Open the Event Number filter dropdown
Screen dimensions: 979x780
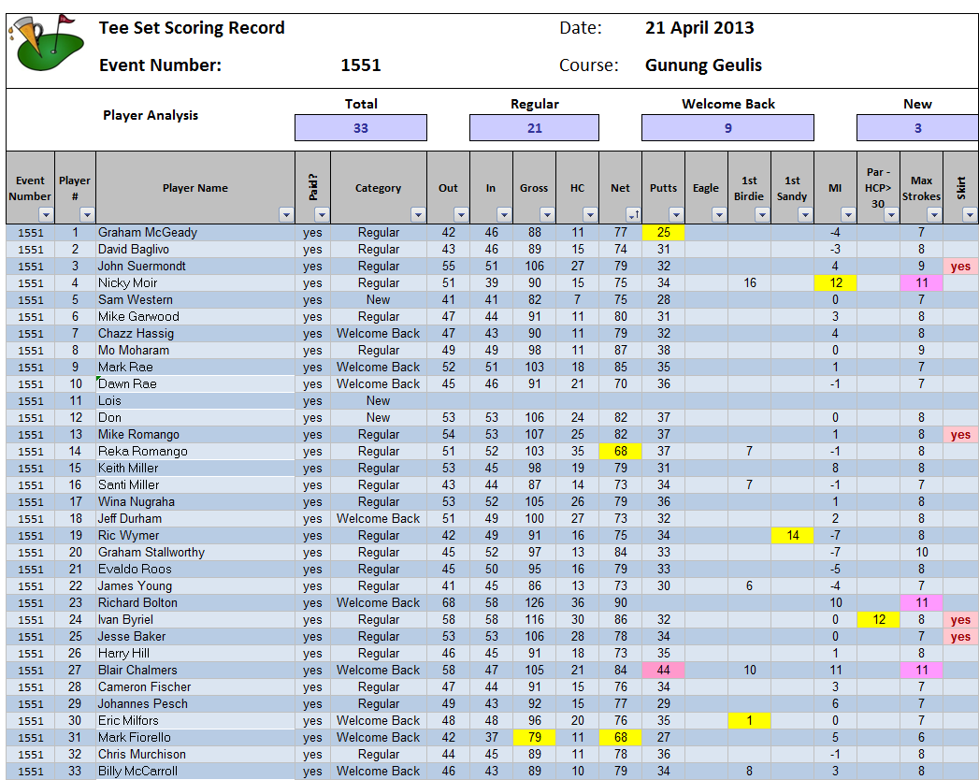[x=46, y=215]
